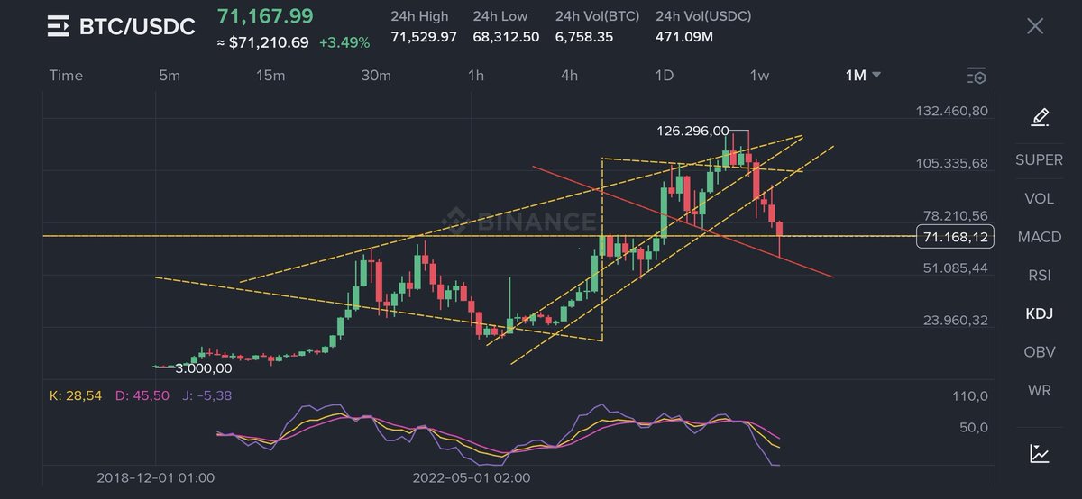This screenshot has height=499, width=1082.
Task: Enable the VOL indicator
Action: [x=1039, y=198]
